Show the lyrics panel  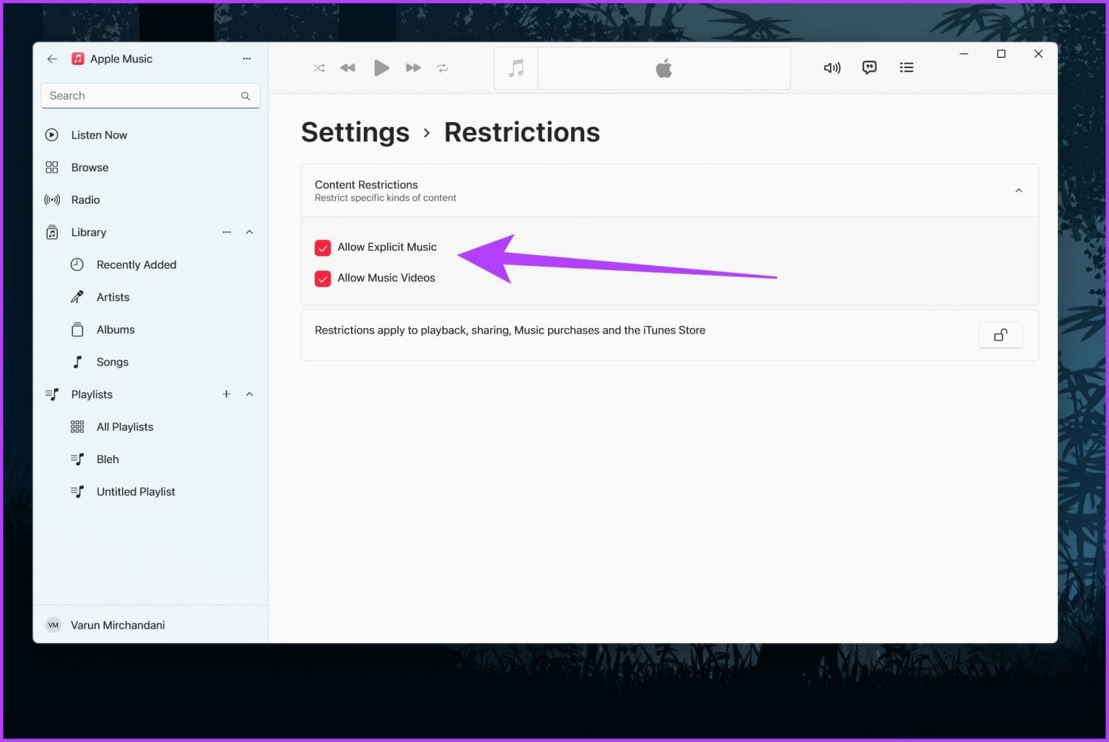tap(869, 68)
